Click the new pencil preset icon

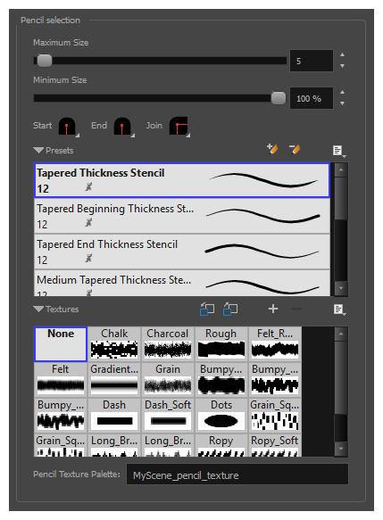tap(272, 149)
